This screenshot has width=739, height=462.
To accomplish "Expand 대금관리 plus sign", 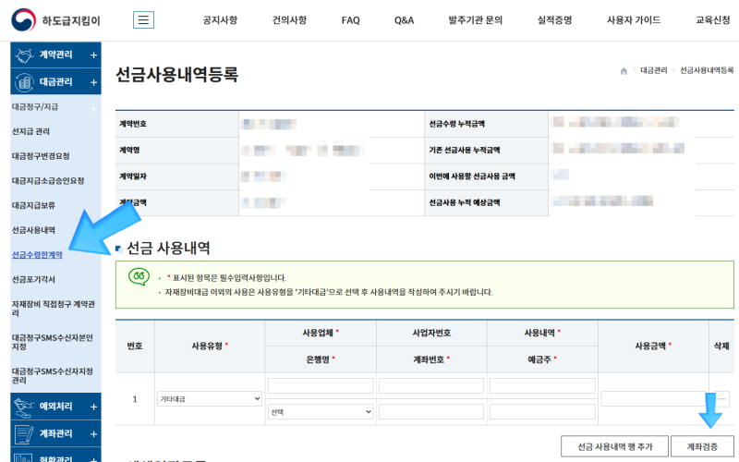I will tap(94, 82).
